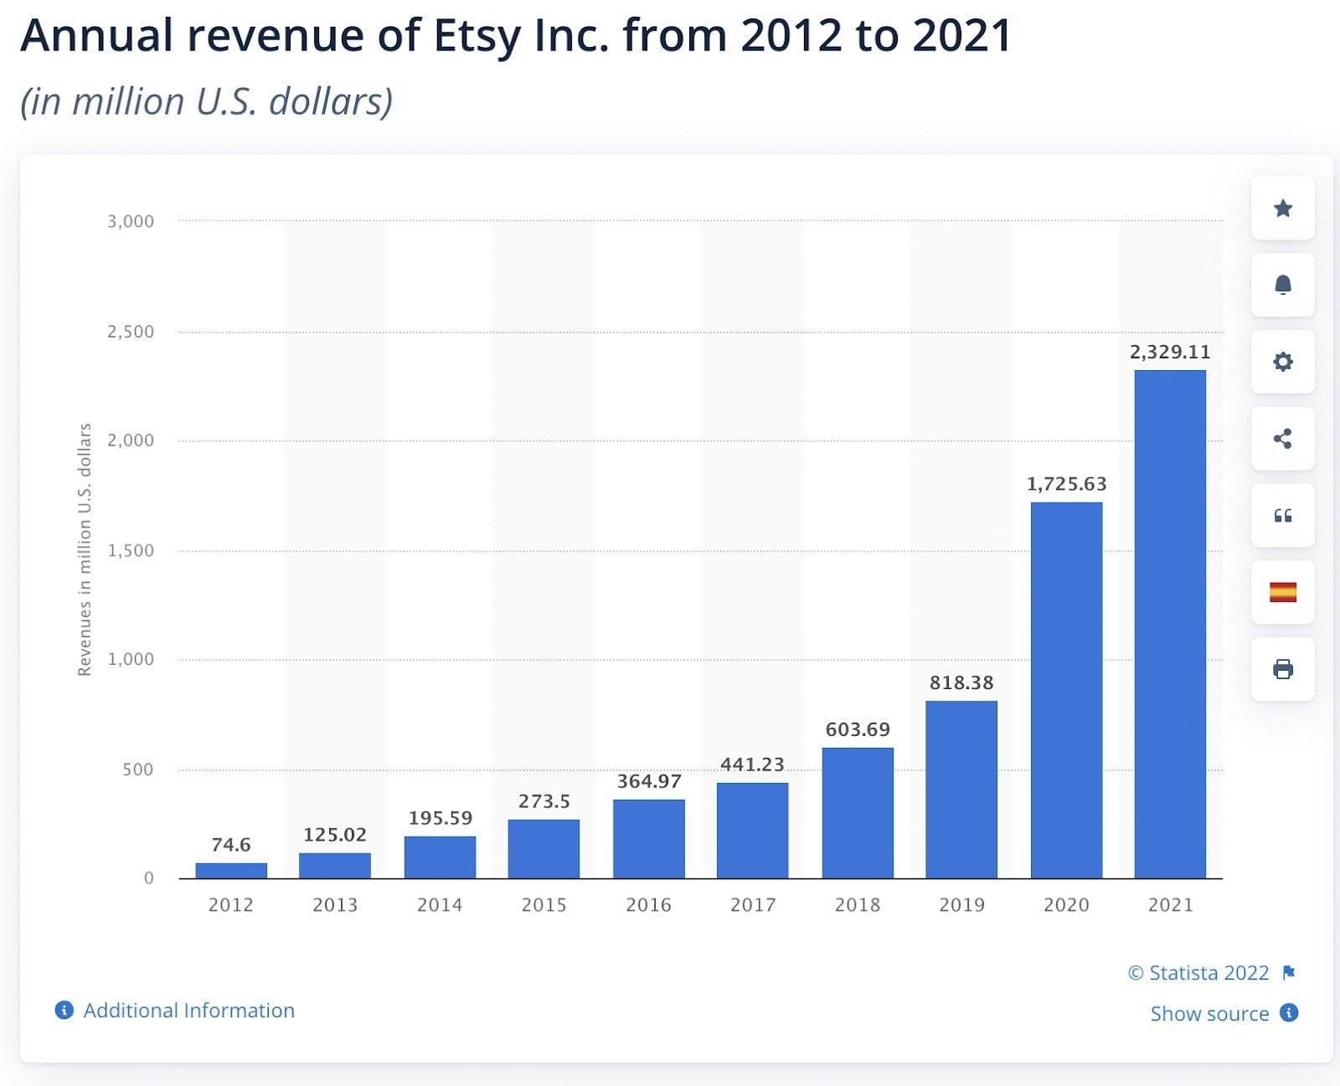Open chart settings gear icon
This screenshot has height=1086, width=1340.
1282,362
